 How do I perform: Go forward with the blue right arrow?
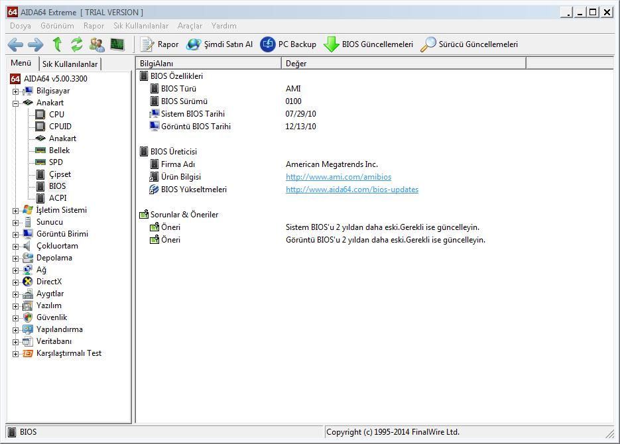tap(36, 44)
